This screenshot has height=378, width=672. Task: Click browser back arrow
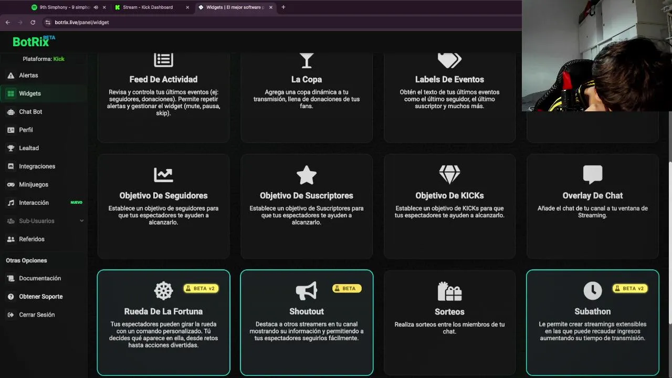tap(7, 23)
